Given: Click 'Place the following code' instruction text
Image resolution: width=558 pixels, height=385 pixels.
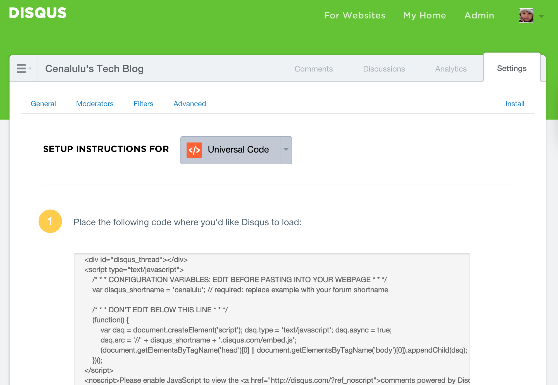Looking at the screenshot, I should [x=187, y=222].
